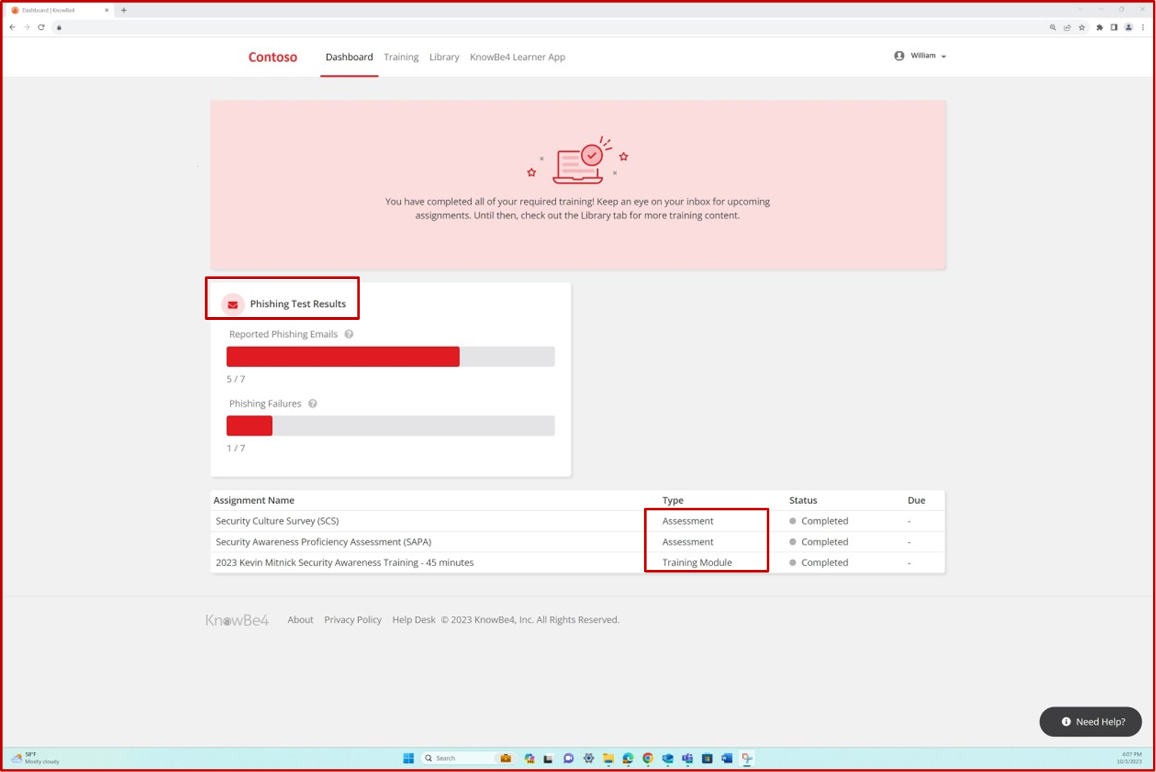
Task: Open the Library tab
Action: [x=444, y=57]
